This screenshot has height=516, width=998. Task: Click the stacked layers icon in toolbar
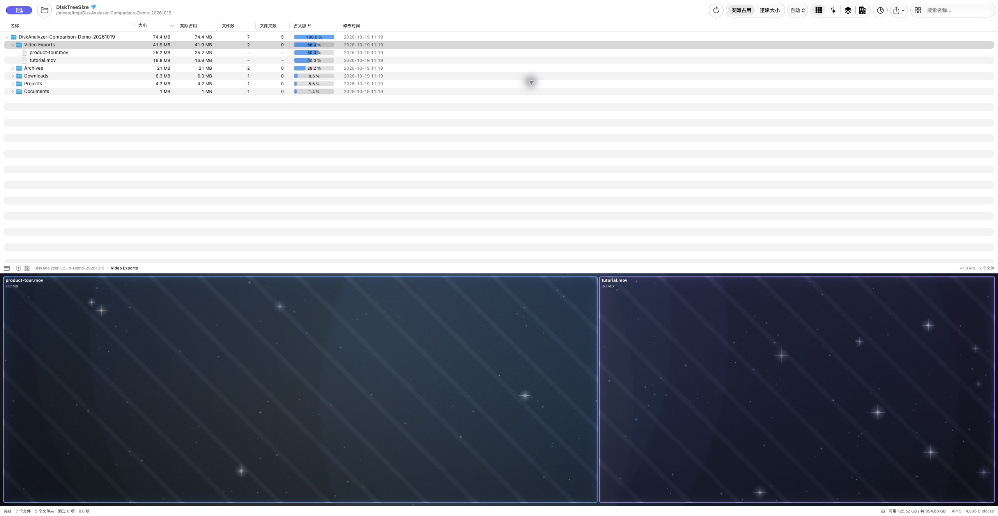848,11
